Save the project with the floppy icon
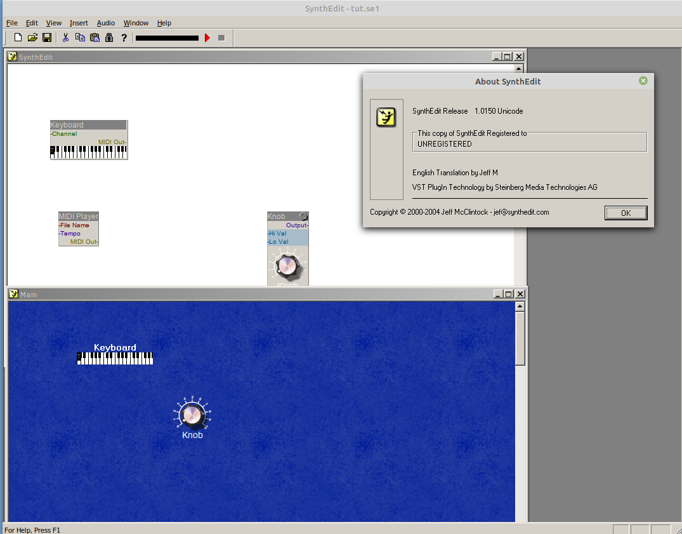Image resolution: width=682 pixels, height=534 pixels. pos(47,38)
